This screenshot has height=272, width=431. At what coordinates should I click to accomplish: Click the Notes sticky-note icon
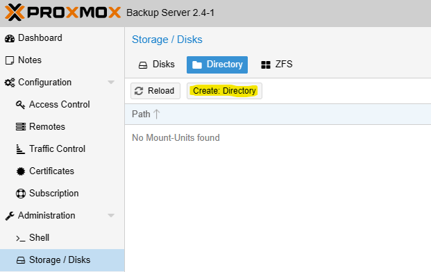coord(10,60)
